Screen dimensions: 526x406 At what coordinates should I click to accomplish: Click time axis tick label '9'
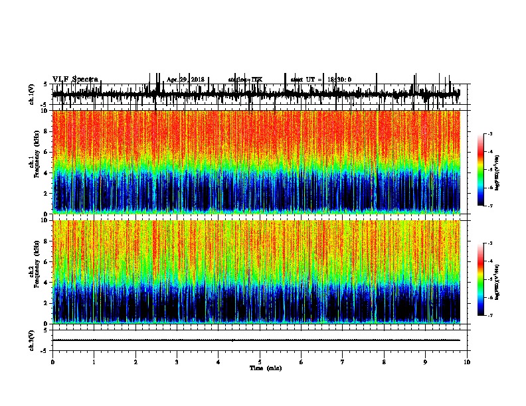click(425, 362)
